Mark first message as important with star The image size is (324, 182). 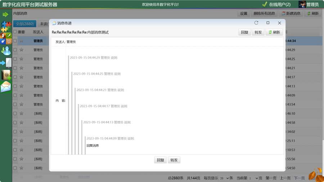coord(21,41)
